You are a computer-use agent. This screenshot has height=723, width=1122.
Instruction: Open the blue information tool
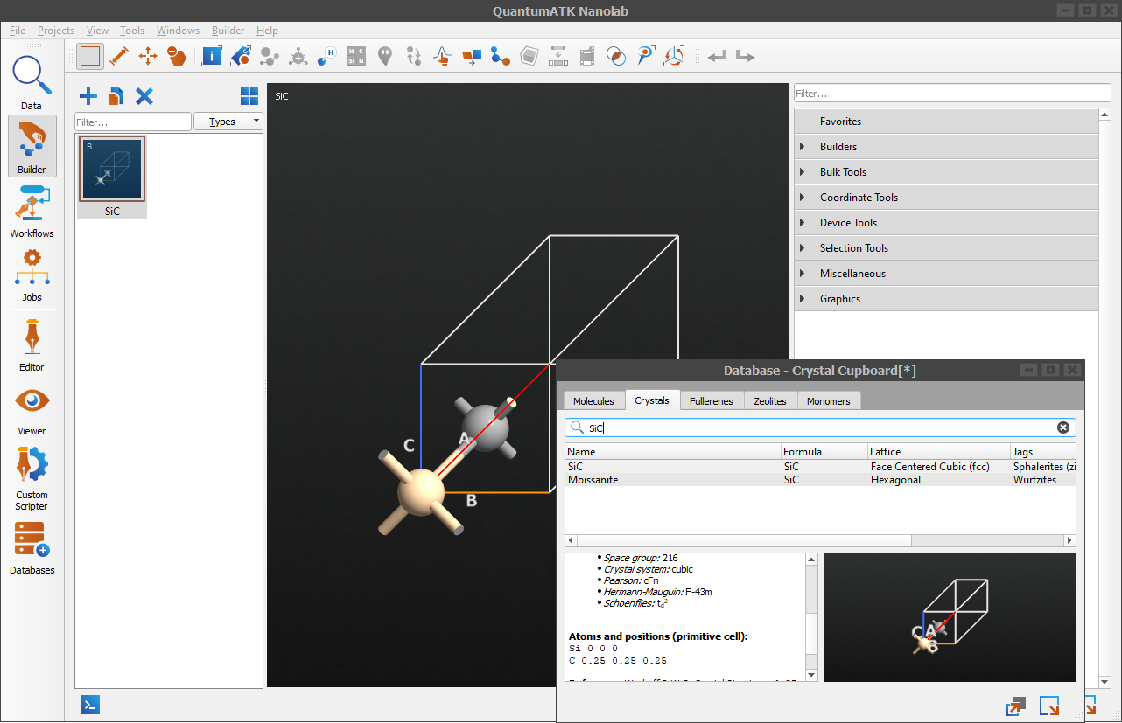pyautogui.click(x=212, y=56)
